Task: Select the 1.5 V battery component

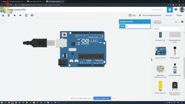Action: [160, 36]
